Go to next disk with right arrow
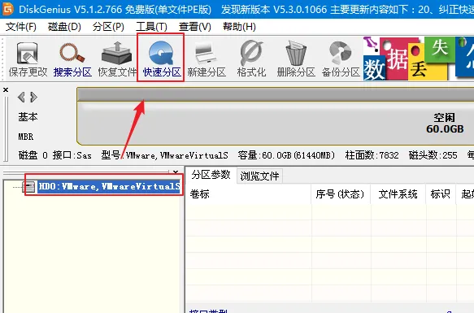Viewport: 474px width, 313px height. point(33,97)
